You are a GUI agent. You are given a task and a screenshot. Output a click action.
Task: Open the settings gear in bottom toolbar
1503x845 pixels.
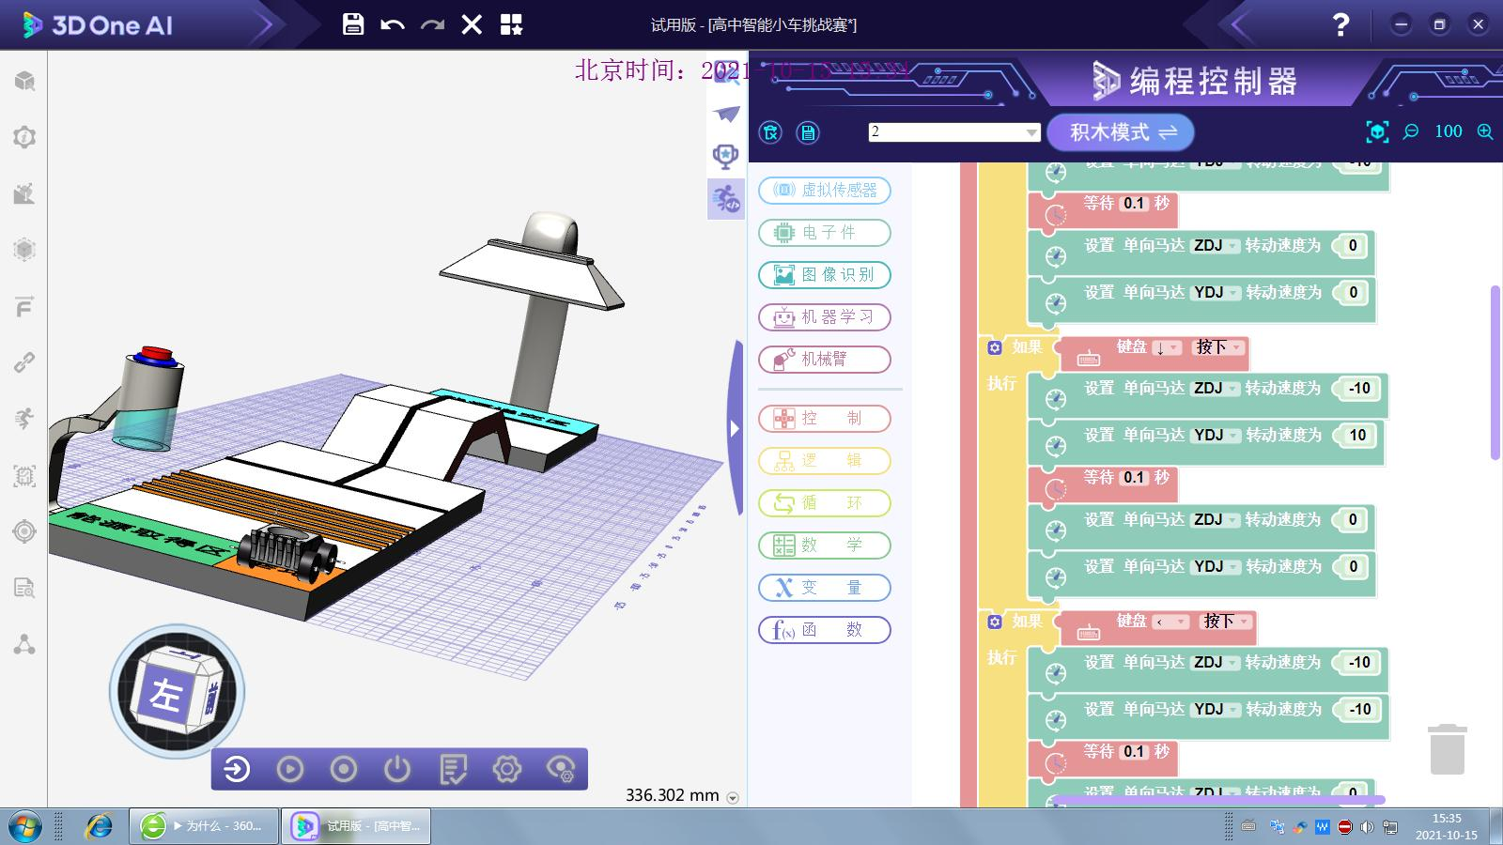click(506, 770)
